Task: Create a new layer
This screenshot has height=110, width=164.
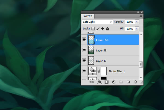Action: 128,82
